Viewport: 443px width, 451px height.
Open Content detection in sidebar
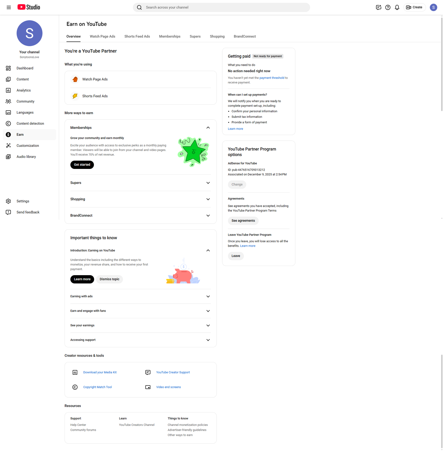30,124
